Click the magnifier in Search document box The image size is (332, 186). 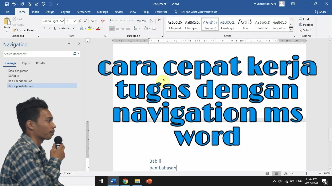[74, 54]
